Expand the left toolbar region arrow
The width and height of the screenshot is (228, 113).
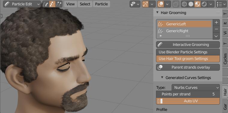(x=1, y=16)
